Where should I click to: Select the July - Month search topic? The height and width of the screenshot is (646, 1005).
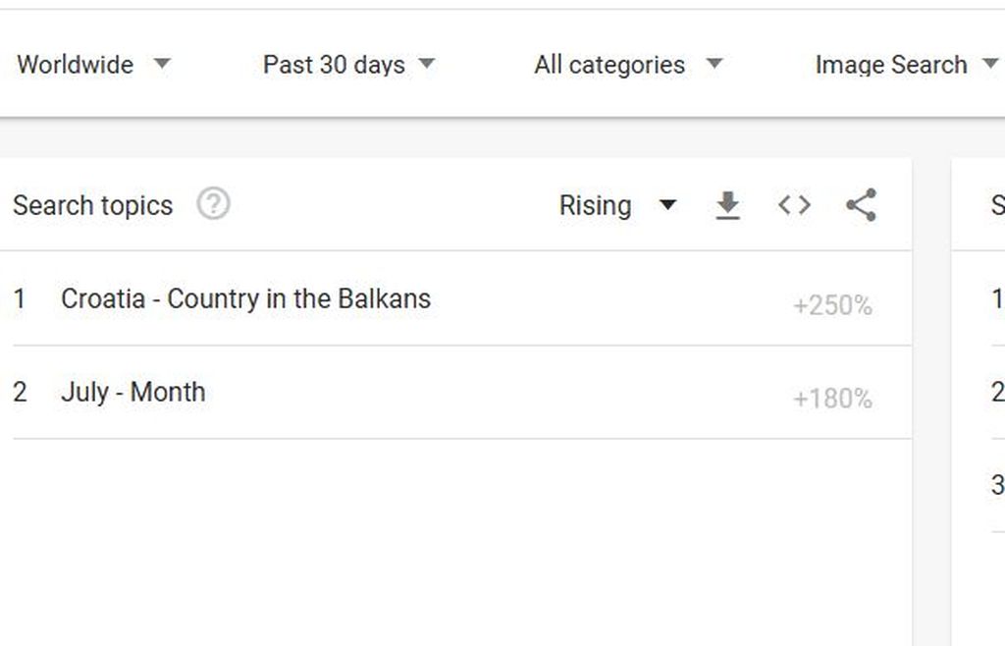pyautogui.click(x=132, y=392)
